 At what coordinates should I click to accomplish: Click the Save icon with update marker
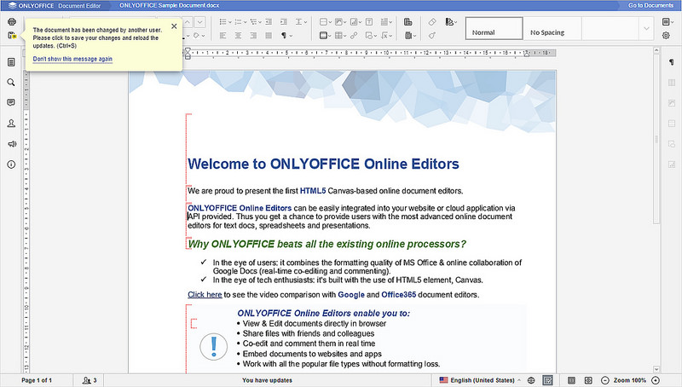[11, 35]
